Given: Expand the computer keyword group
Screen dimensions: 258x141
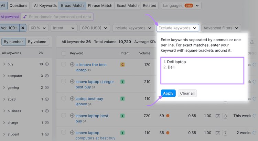Looking at the screenshot, I should pyautogui.click(x=4, y=76).
